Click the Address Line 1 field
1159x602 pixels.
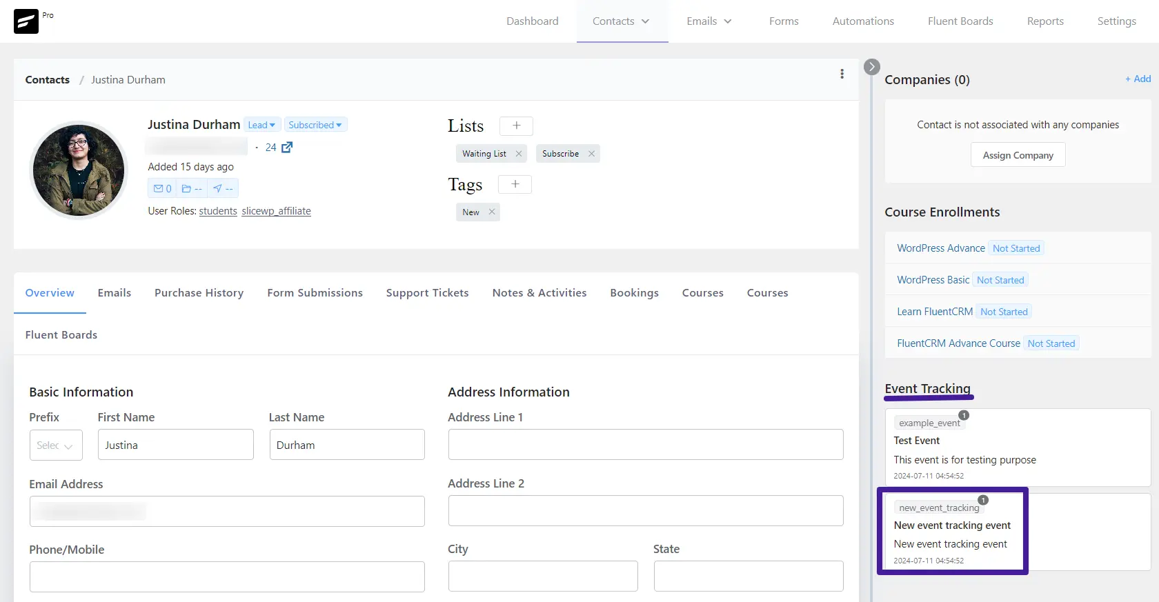[x=646, y=445]
